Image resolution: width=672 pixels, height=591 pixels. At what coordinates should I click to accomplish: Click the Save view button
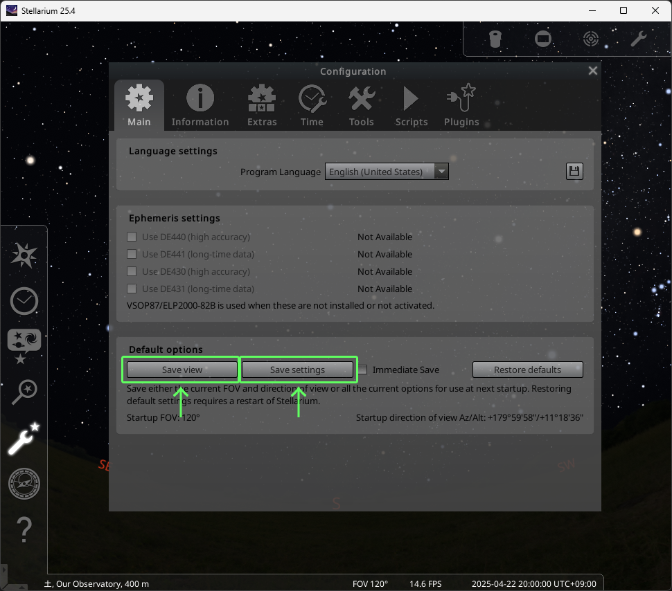point(182,370)
